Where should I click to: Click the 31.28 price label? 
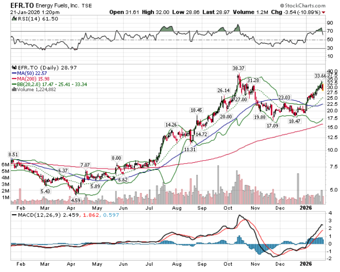[253, 80]
